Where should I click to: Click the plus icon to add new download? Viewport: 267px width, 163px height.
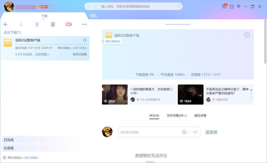(x=5, y=24)
